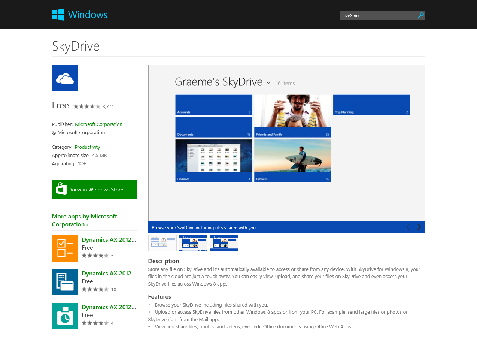Click the Windows logo in the header
Viewport: 477px width, 338px height.
(58, 15)
